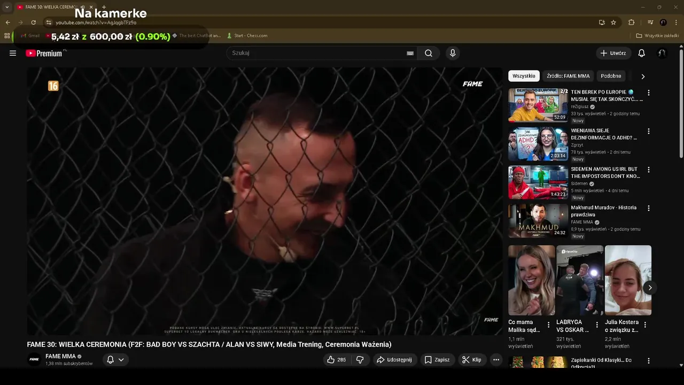Open a new browser tab

pyautogui.click(x=104, y=7)
